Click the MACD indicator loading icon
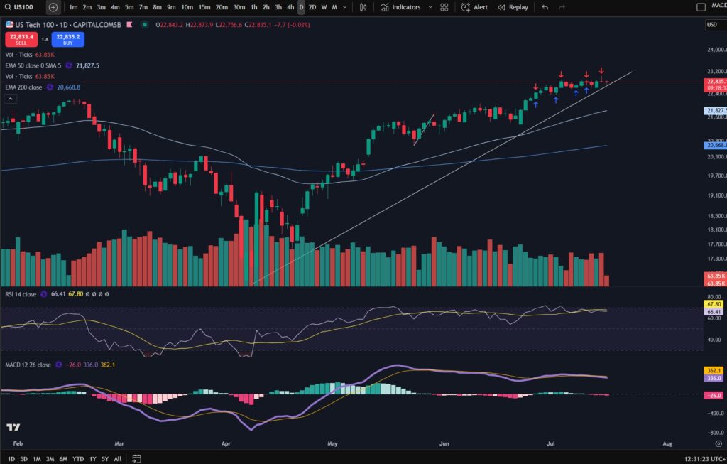This screenshot has width=727, height=464. click(x=58, y=365)
